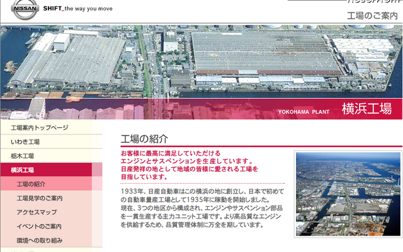
Task: Click the 横浜工場 banner title
Action: [366, 108]
